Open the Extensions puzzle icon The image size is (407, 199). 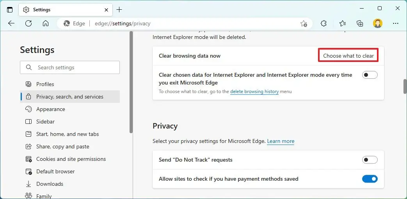[323, 23]
